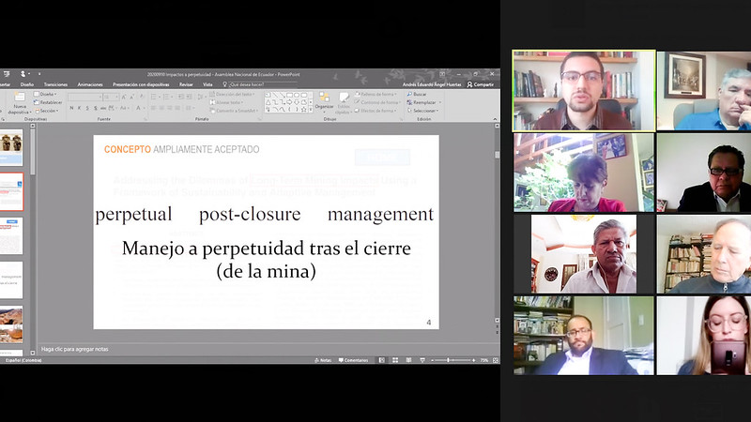
Task: Expand the shapes gallery more arrow
Action: (311, 110)
